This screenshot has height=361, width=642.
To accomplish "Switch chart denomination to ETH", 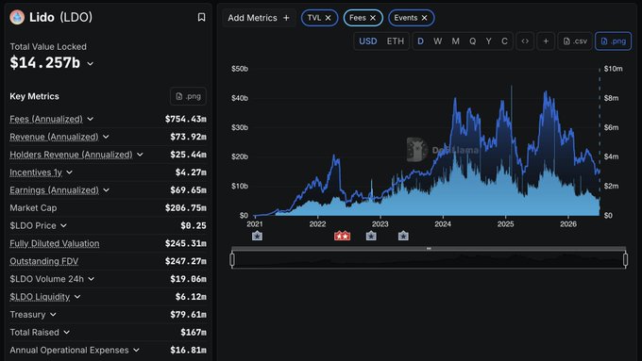I will (x=395, y=41).
